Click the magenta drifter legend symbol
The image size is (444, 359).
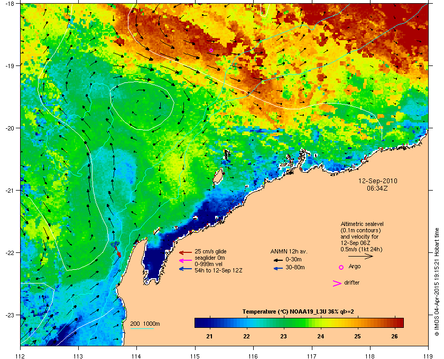[x=337, y=284]
